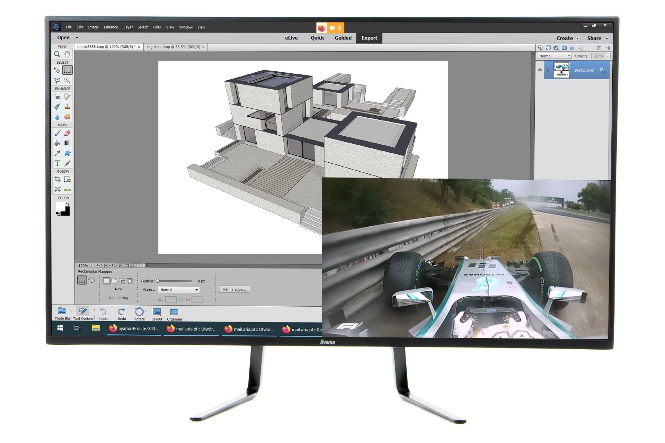
Task: Click the delete layer trash icon
Action: click(598, 48)
